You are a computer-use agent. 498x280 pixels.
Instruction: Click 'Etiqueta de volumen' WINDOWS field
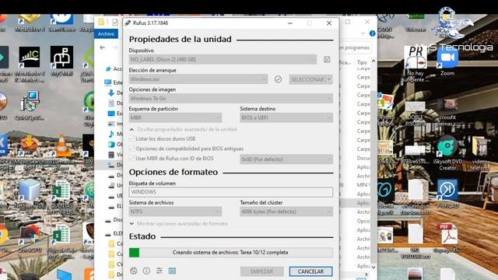(x=231, y=192)
